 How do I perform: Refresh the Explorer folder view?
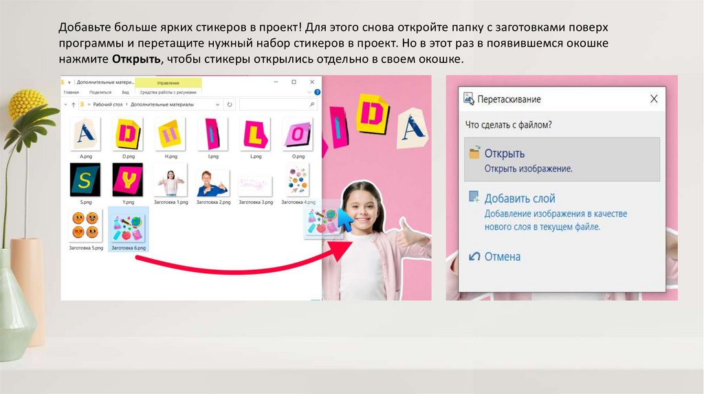tap(230, 104)
